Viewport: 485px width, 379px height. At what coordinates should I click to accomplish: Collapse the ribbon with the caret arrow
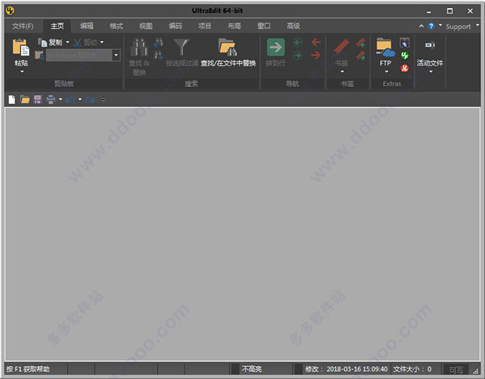pos(421,27)
